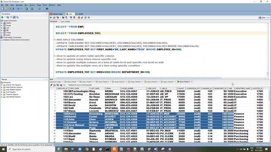Refresh the Connections panel
Screen dimensions: 271x152
coord(8,17)
